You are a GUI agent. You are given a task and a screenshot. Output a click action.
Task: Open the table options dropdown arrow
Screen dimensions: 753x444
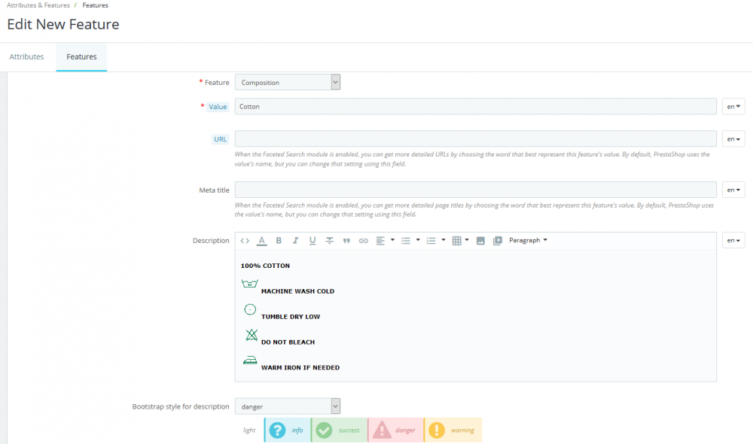pyautogui.click(x=467, y=240)
